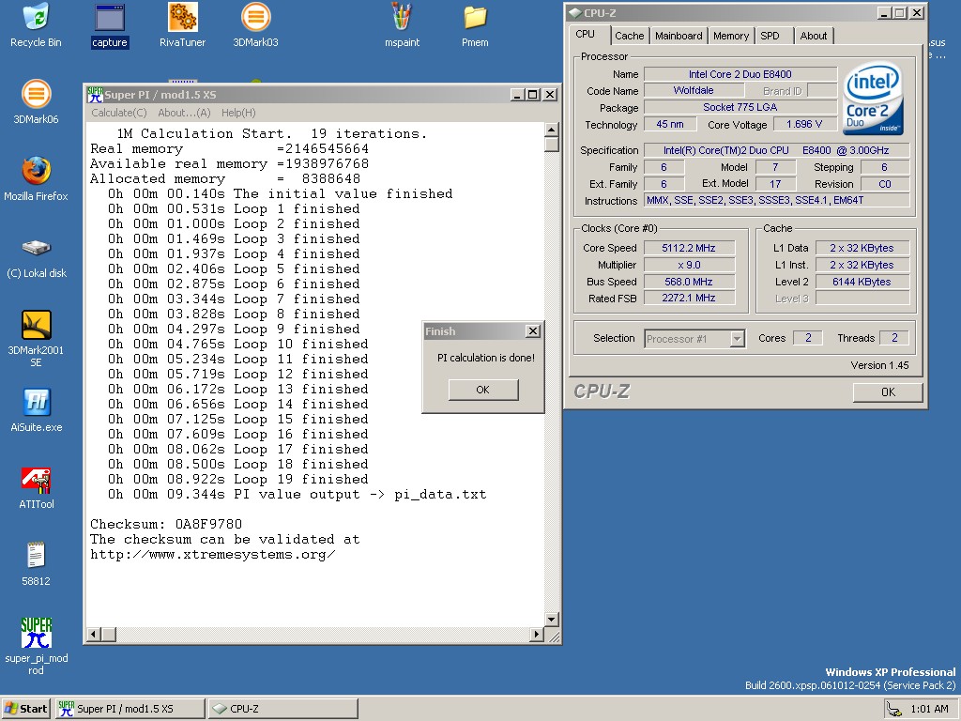Open the Recycle Bin desktop icon

coord(37,24)
